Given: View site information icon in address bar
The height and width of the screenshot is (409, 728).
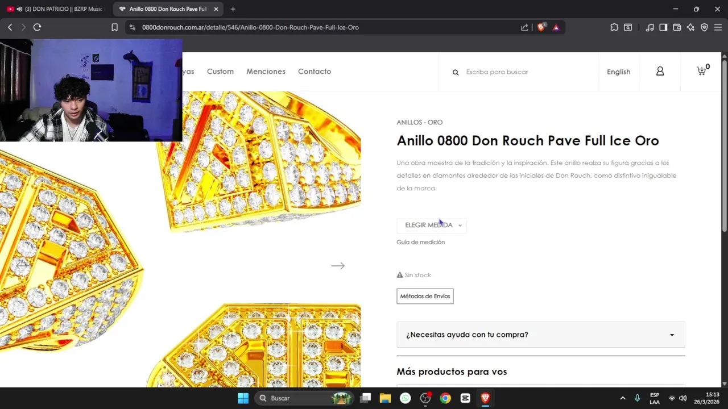Looking at the screenshot, I should pyautogui.click(x=132, y=27).
